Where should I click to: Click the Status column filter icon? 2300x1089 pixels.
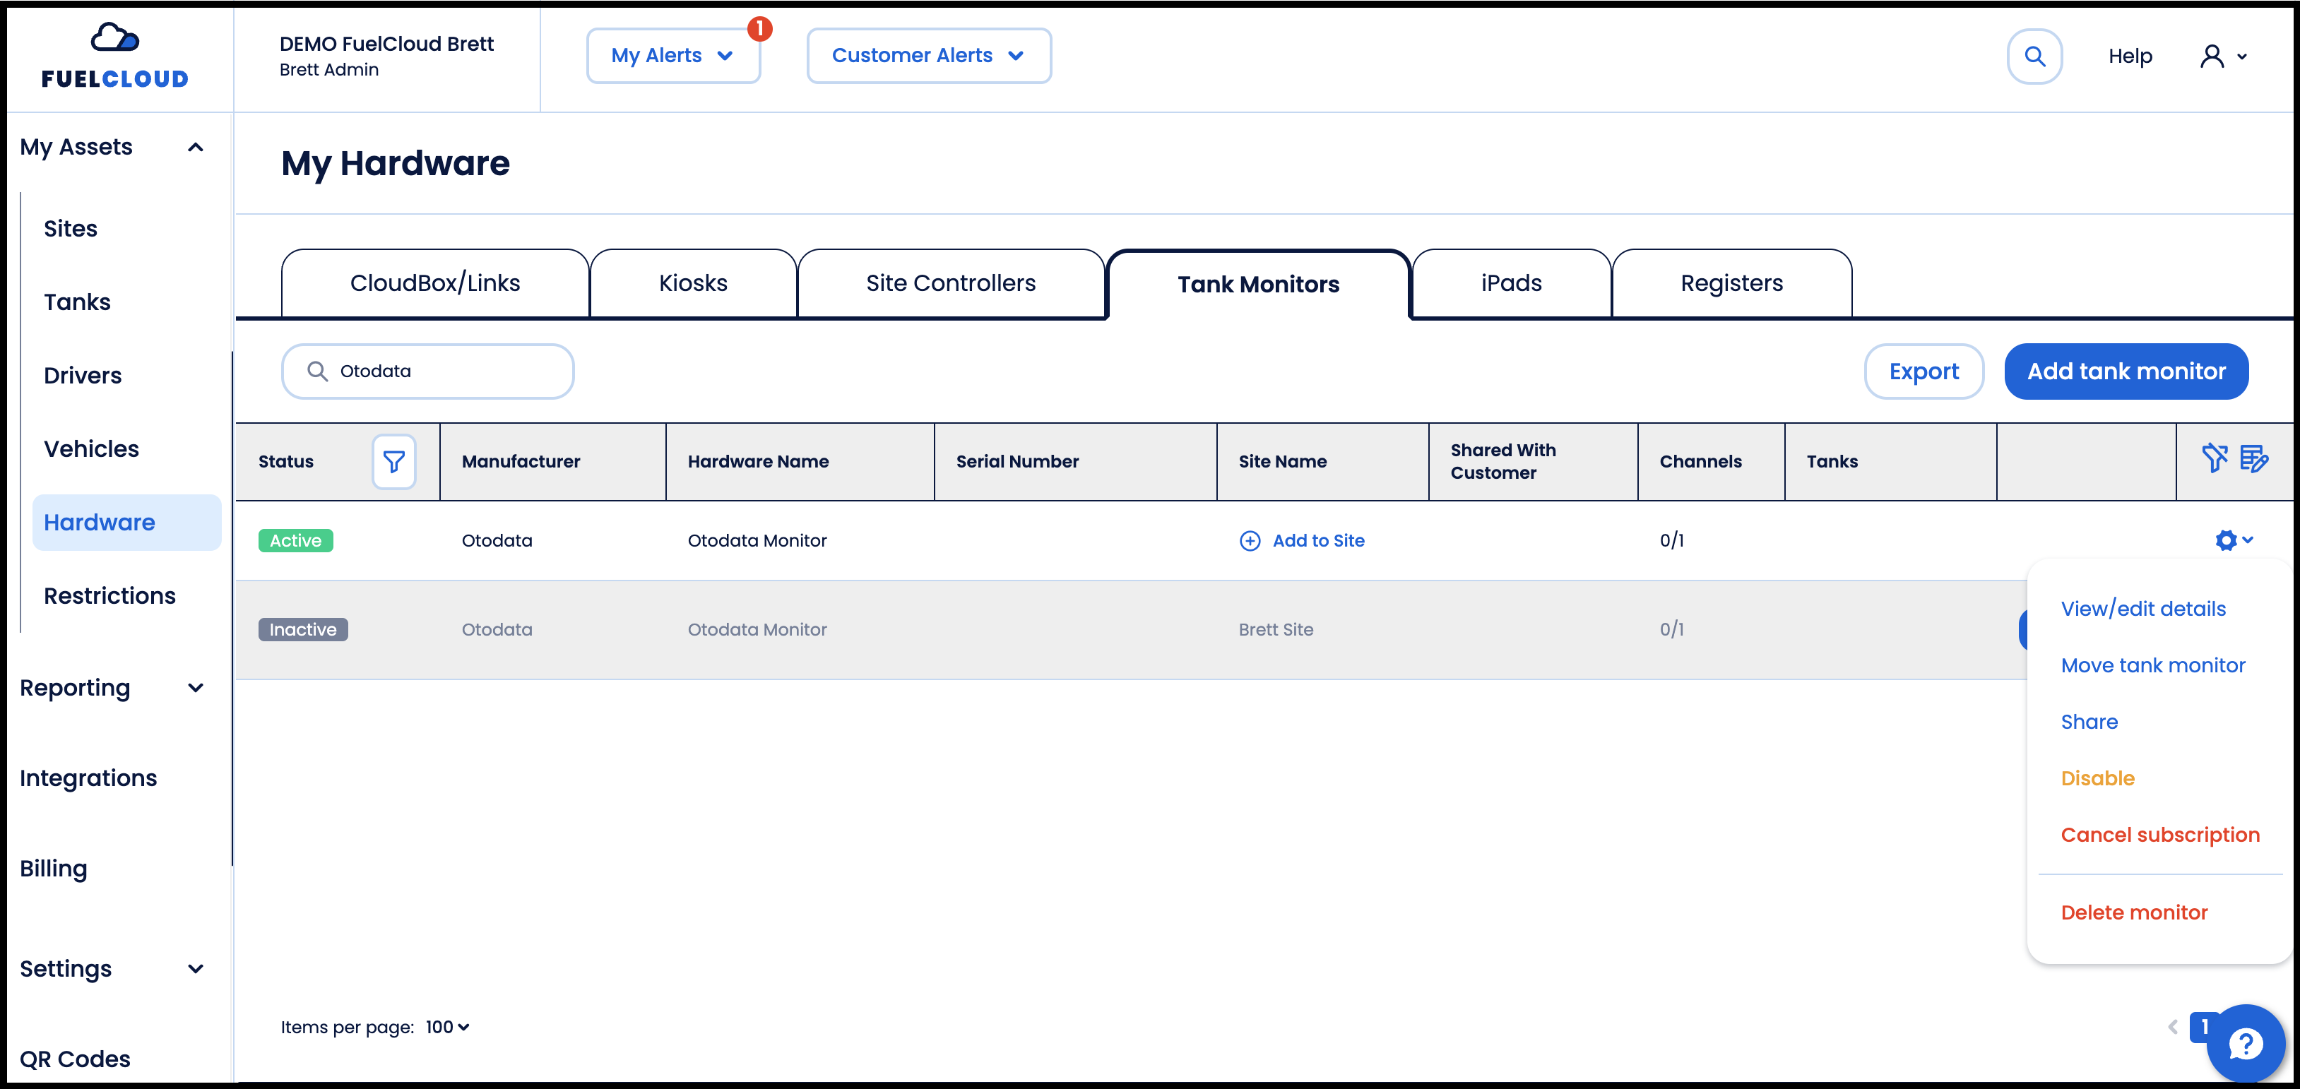pos(393,461)
